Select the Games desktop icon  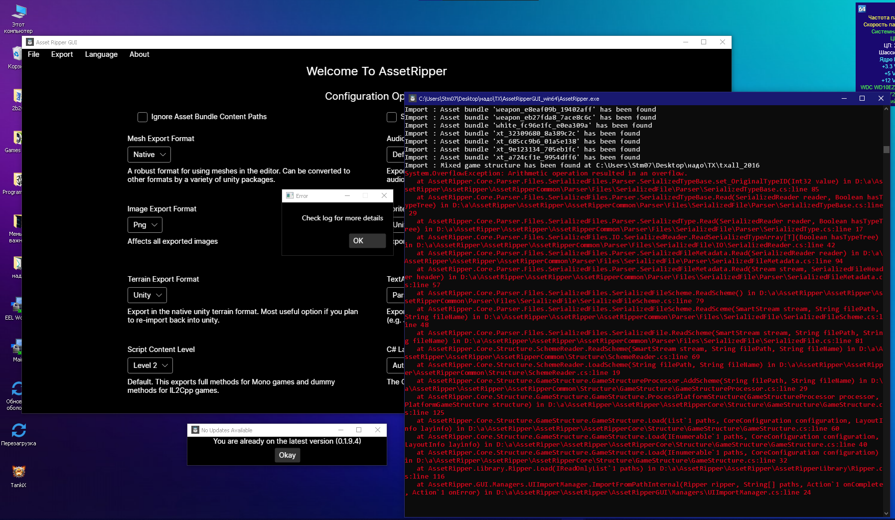(13, 142)
